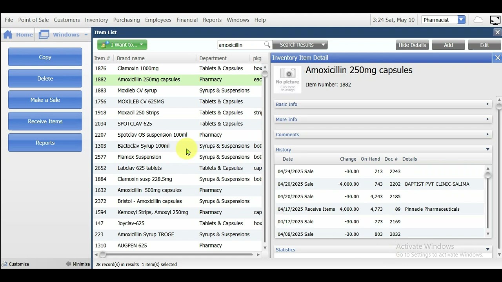502x282 pixels.
Task: Expand the Comments section
Action: coord(383,134)
